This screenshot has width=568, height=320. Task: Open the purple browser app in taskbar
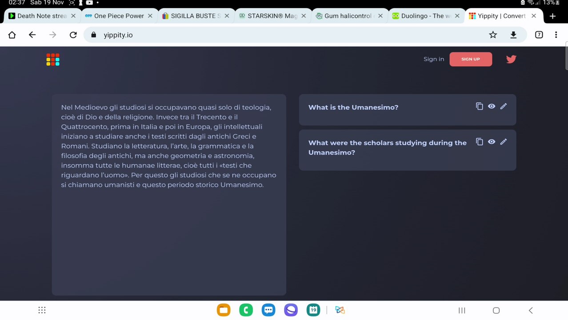coord(291,310)
